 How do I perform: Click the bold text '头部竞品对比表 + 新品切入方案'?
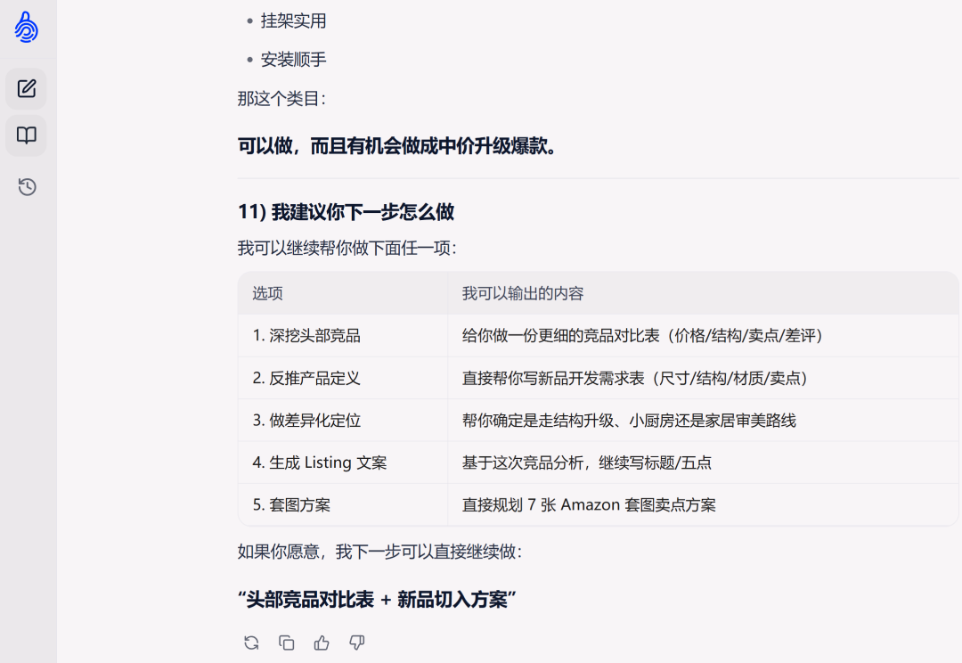pyautogui.click(x=377, y=599)
